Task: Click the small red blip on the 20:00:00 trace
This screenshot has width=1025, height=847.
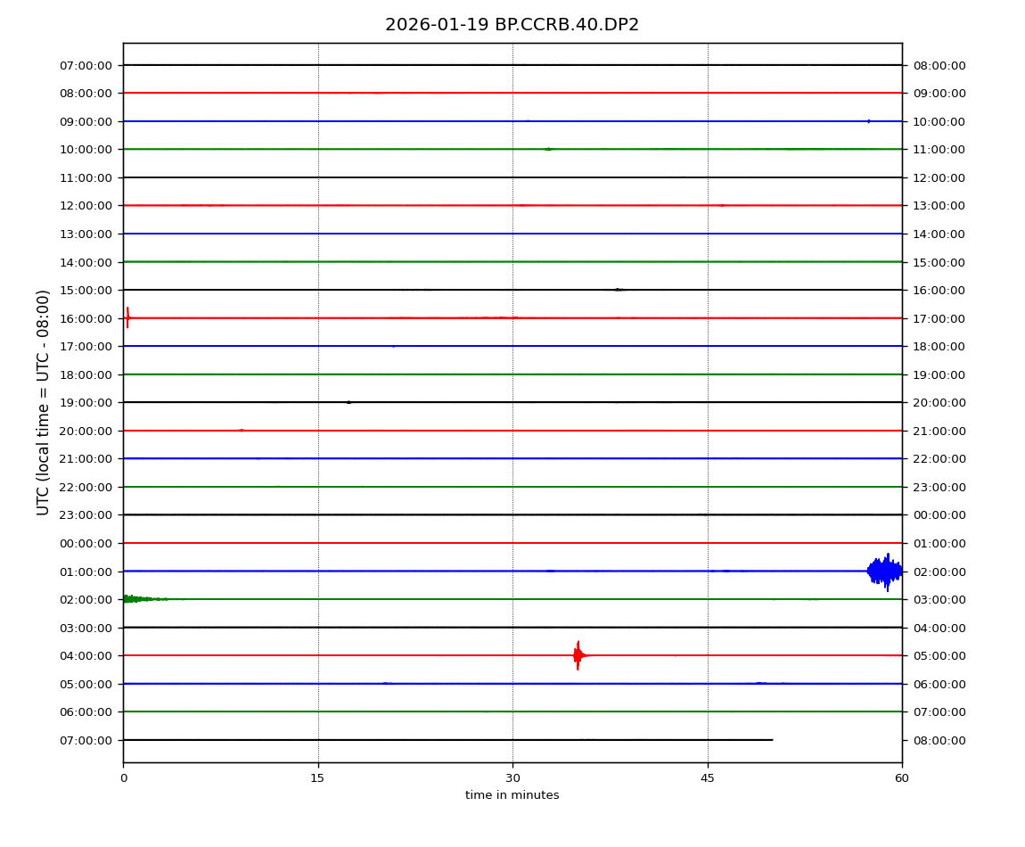Action: click(241, 431)
